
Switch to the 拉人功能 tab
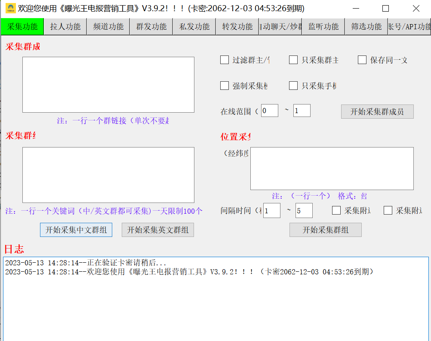tap(65, 26)
